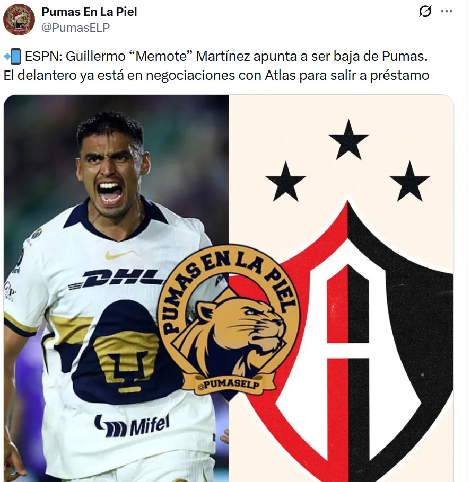Click the display name Pumas En La Piel
This screenshot has width=471, height=482.
(89, 12)
